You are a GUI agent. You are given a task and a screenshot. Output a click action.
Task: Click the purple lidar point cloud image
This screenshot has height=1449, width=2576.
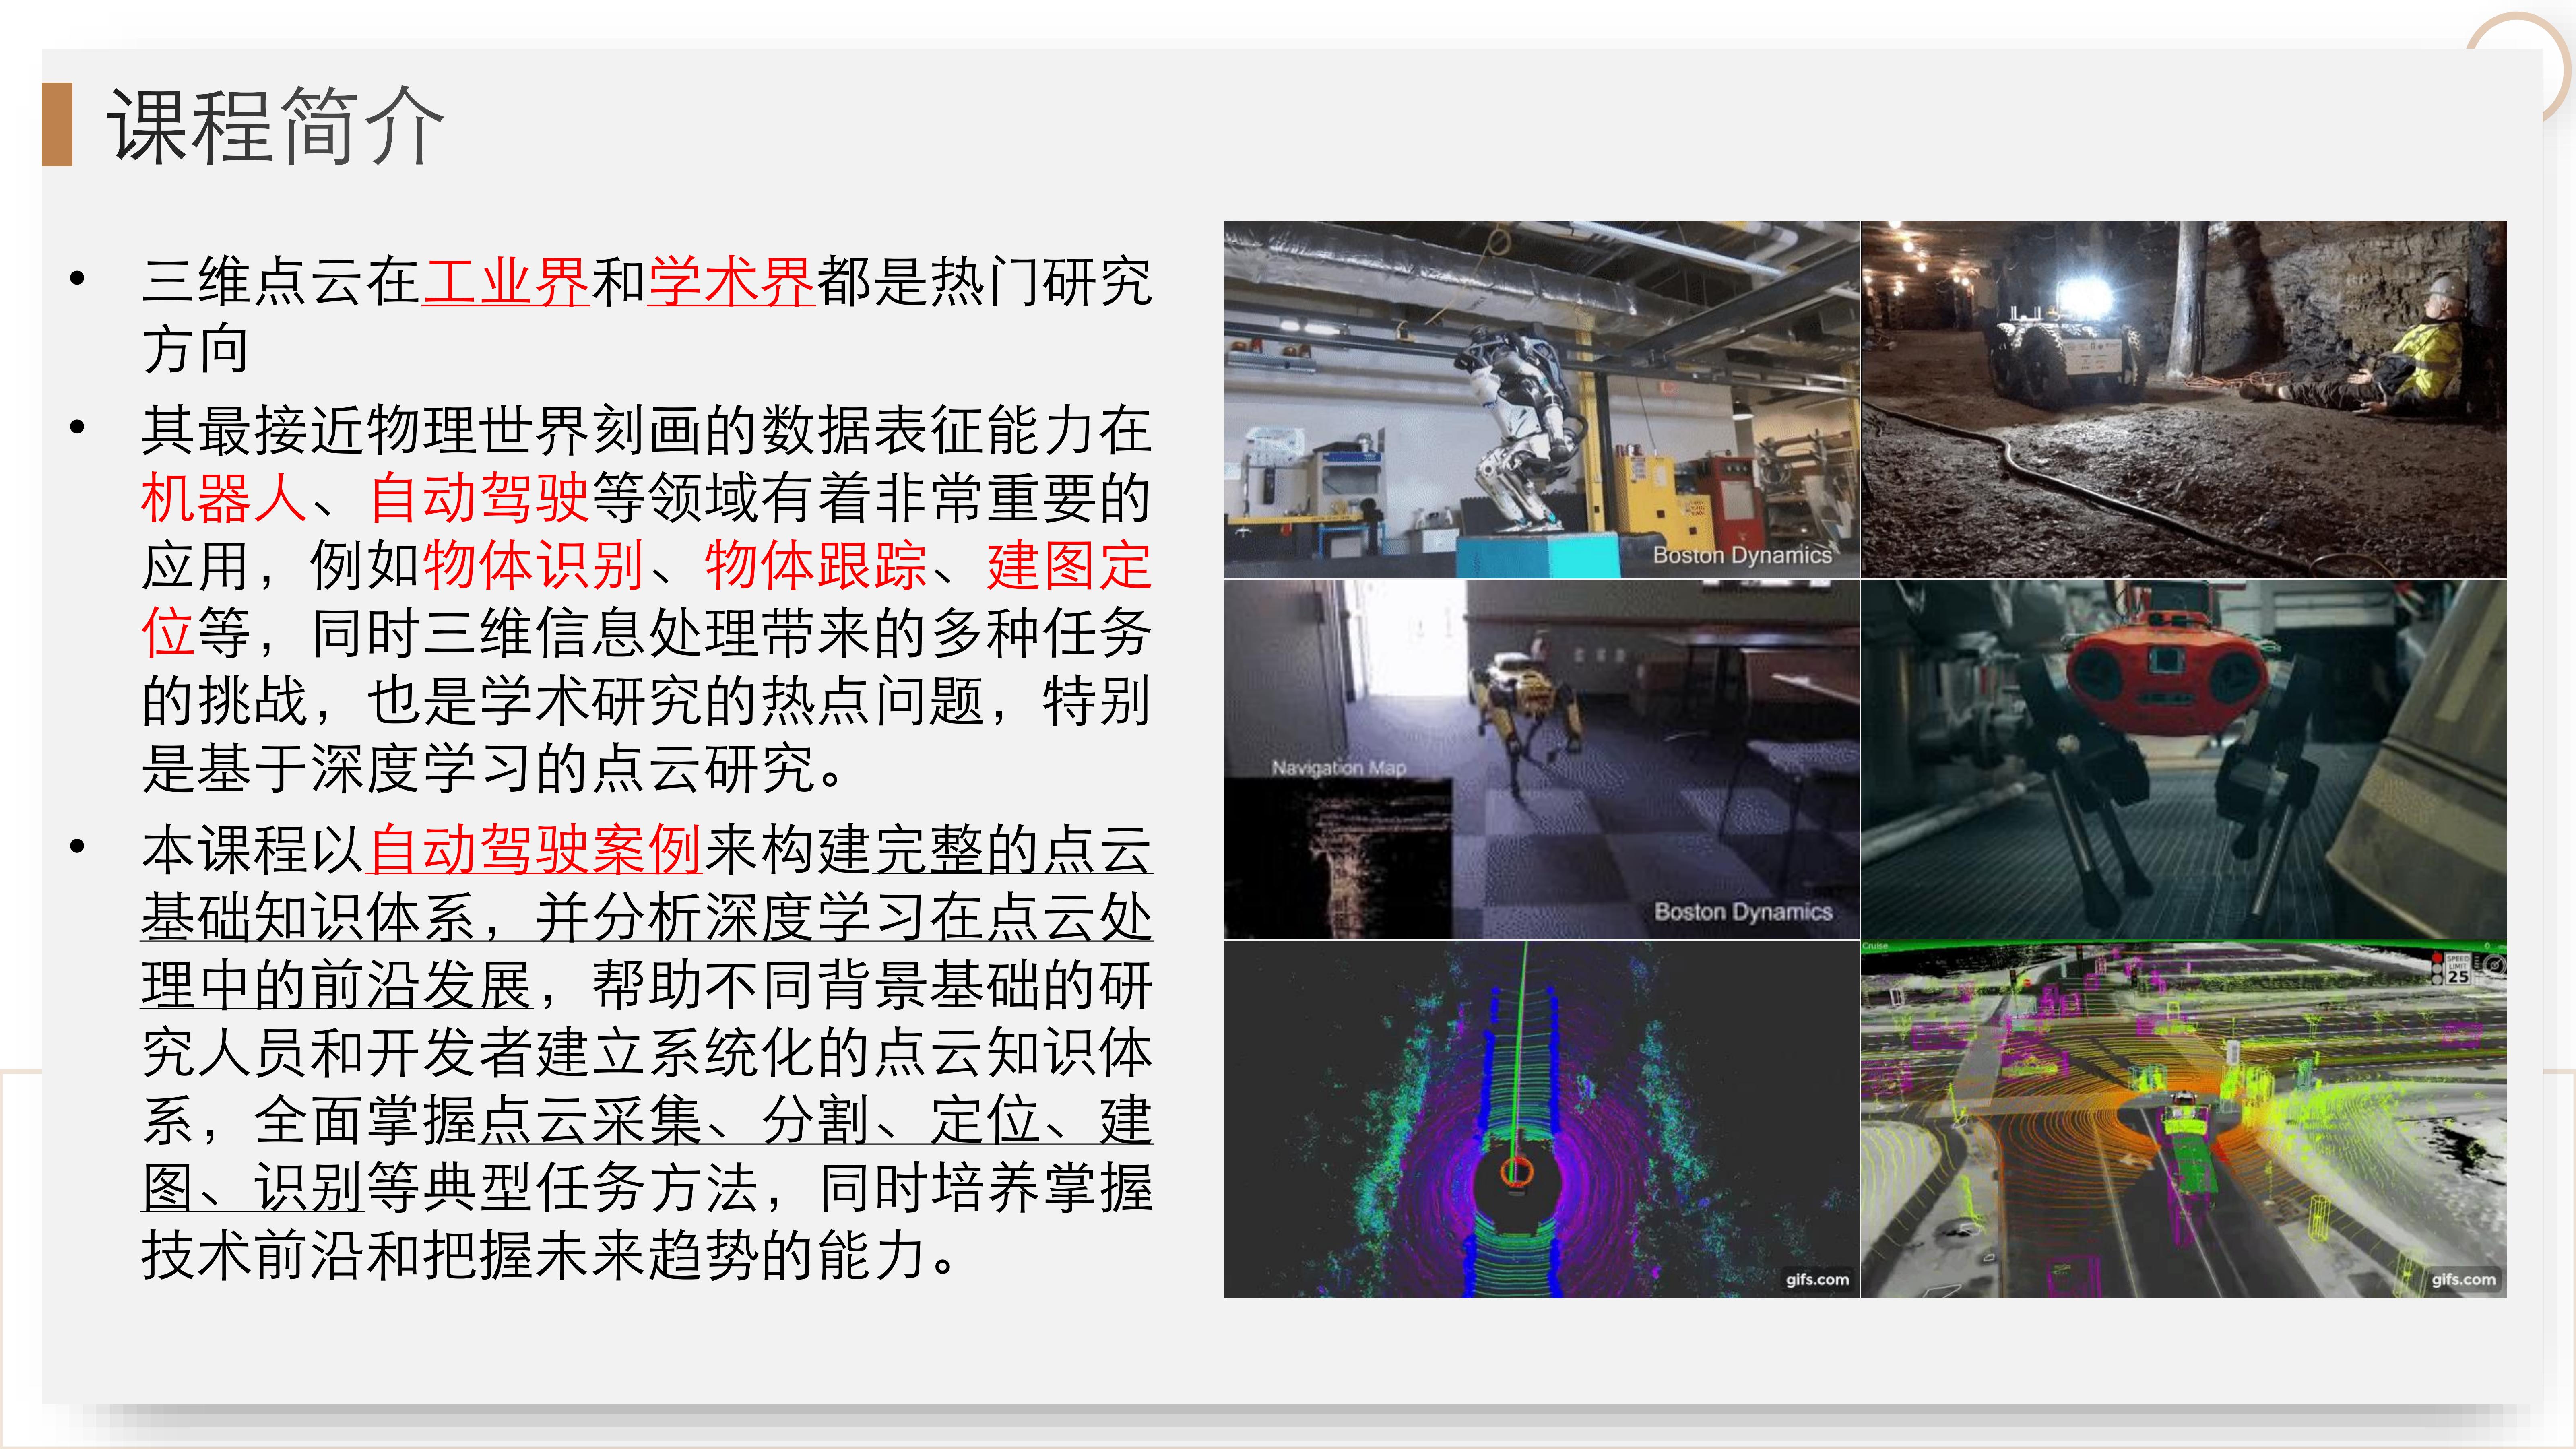1541,1119
